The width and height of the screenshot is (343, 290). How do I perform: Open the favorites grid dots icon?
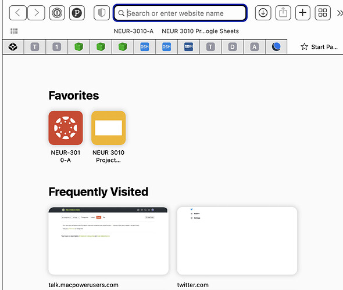point(14,31)
